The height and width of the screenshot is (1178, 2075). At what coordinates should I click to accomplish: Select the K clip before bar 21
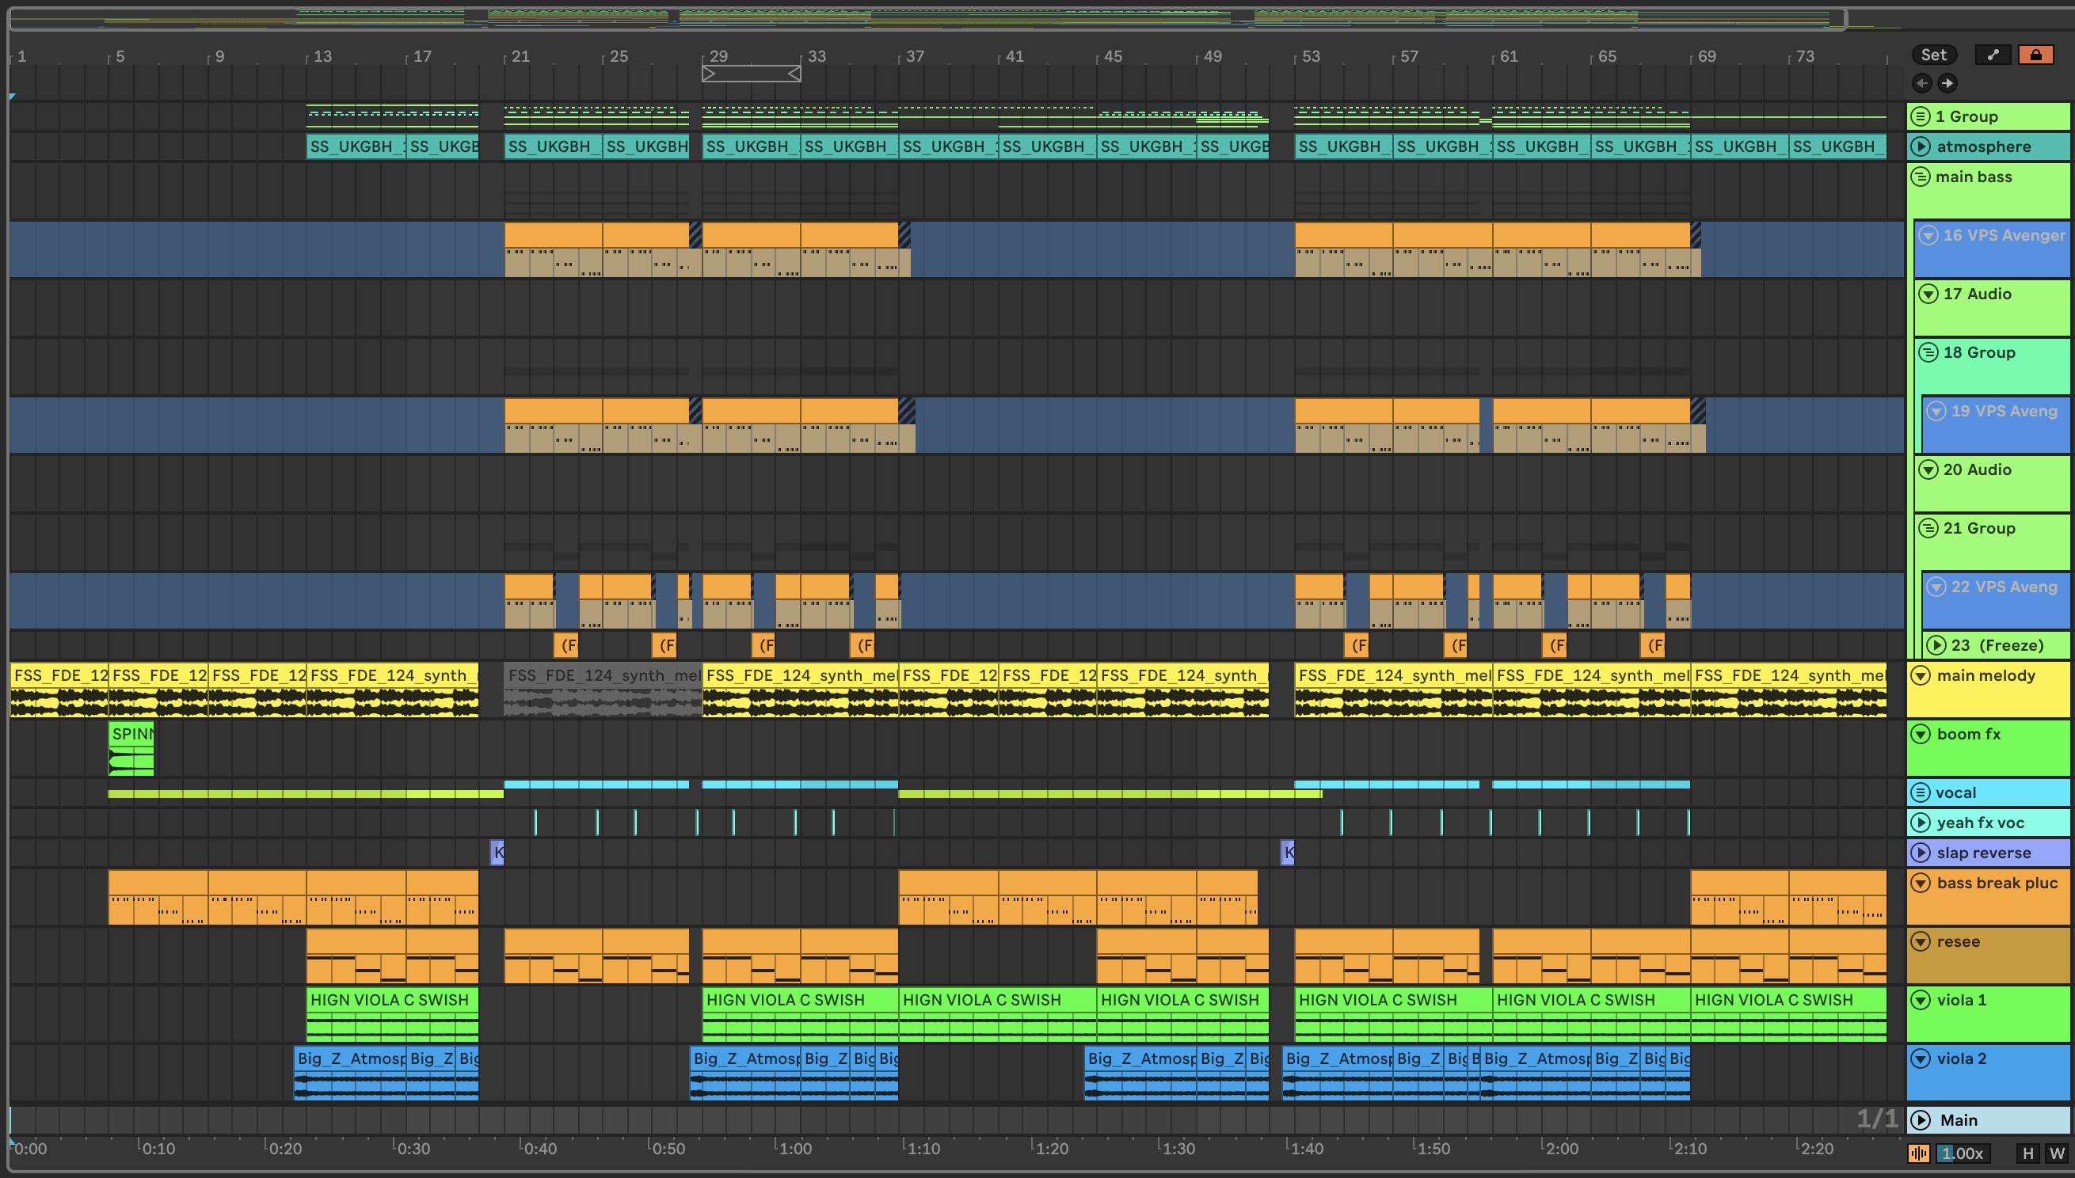point(497,852)
